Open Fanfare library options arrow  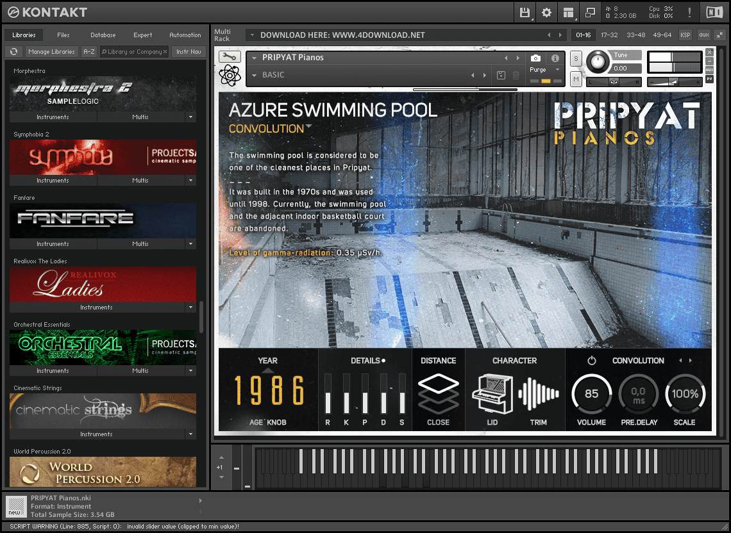[x=190, y=243]
